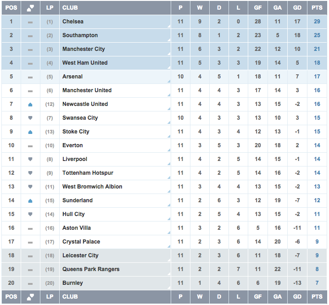Click Swansea City's grey down-movement icon

30,118
